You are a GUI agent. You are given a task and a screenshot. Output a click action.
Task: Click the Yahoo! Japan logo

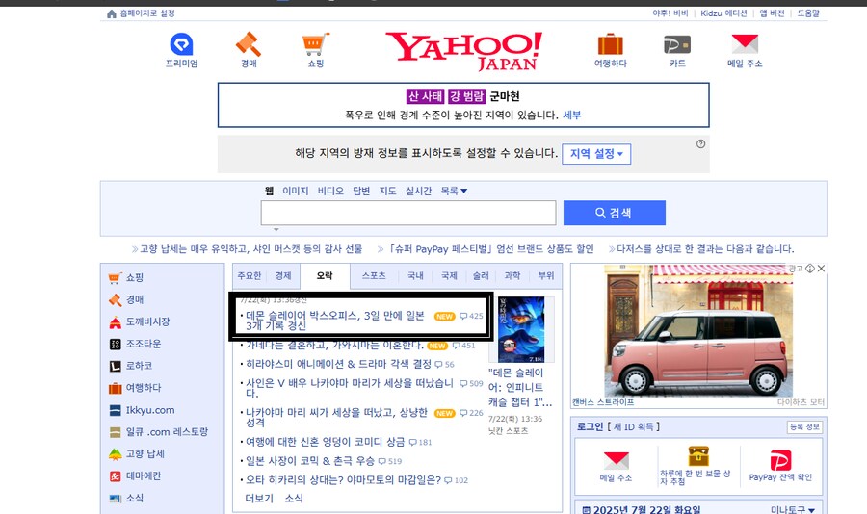click(x=464, y=51)
